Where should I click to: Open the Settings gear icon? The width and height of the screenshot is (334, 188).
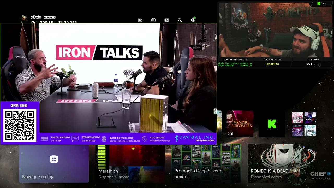tap(193, 20)
